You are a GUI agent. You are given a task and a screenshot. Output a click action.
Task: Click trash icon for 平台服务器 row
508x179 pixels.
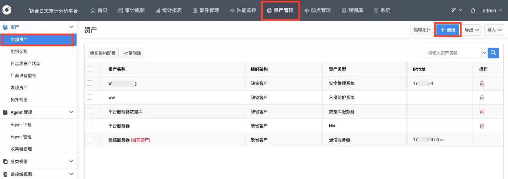coord(482,126)
